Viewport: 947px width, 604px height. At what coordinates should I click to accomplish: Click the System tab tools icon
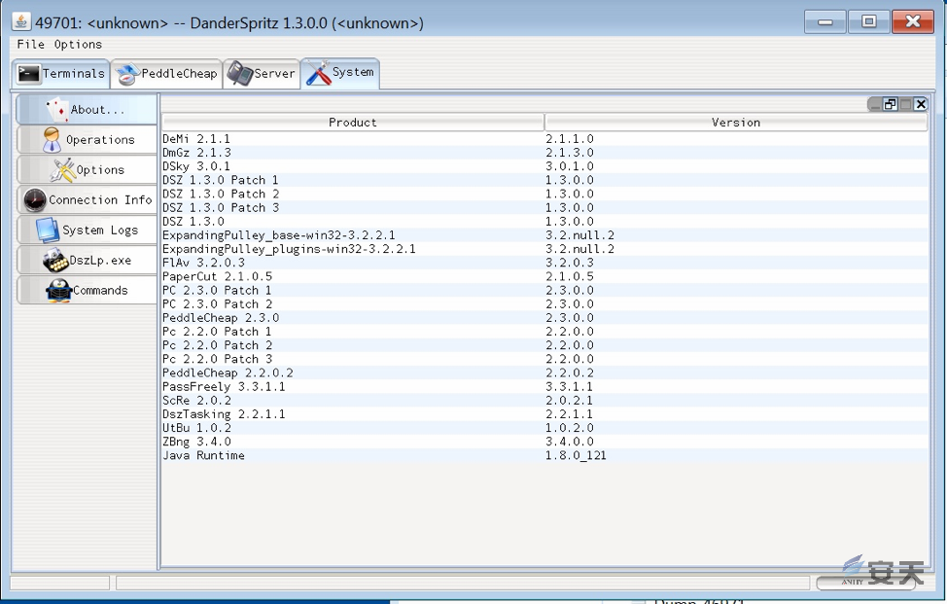click(x=318, y=74)
